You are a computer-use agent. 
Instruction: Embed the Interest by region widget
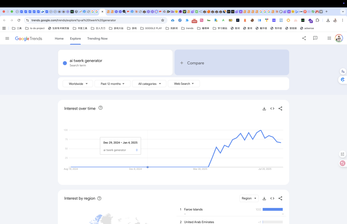tap(272, 198)
